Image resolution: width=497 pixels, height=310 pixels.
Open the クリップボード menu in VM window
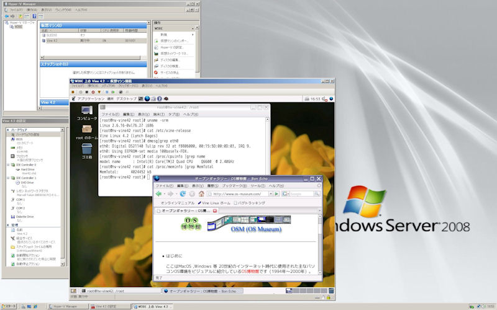coord(128,86)
